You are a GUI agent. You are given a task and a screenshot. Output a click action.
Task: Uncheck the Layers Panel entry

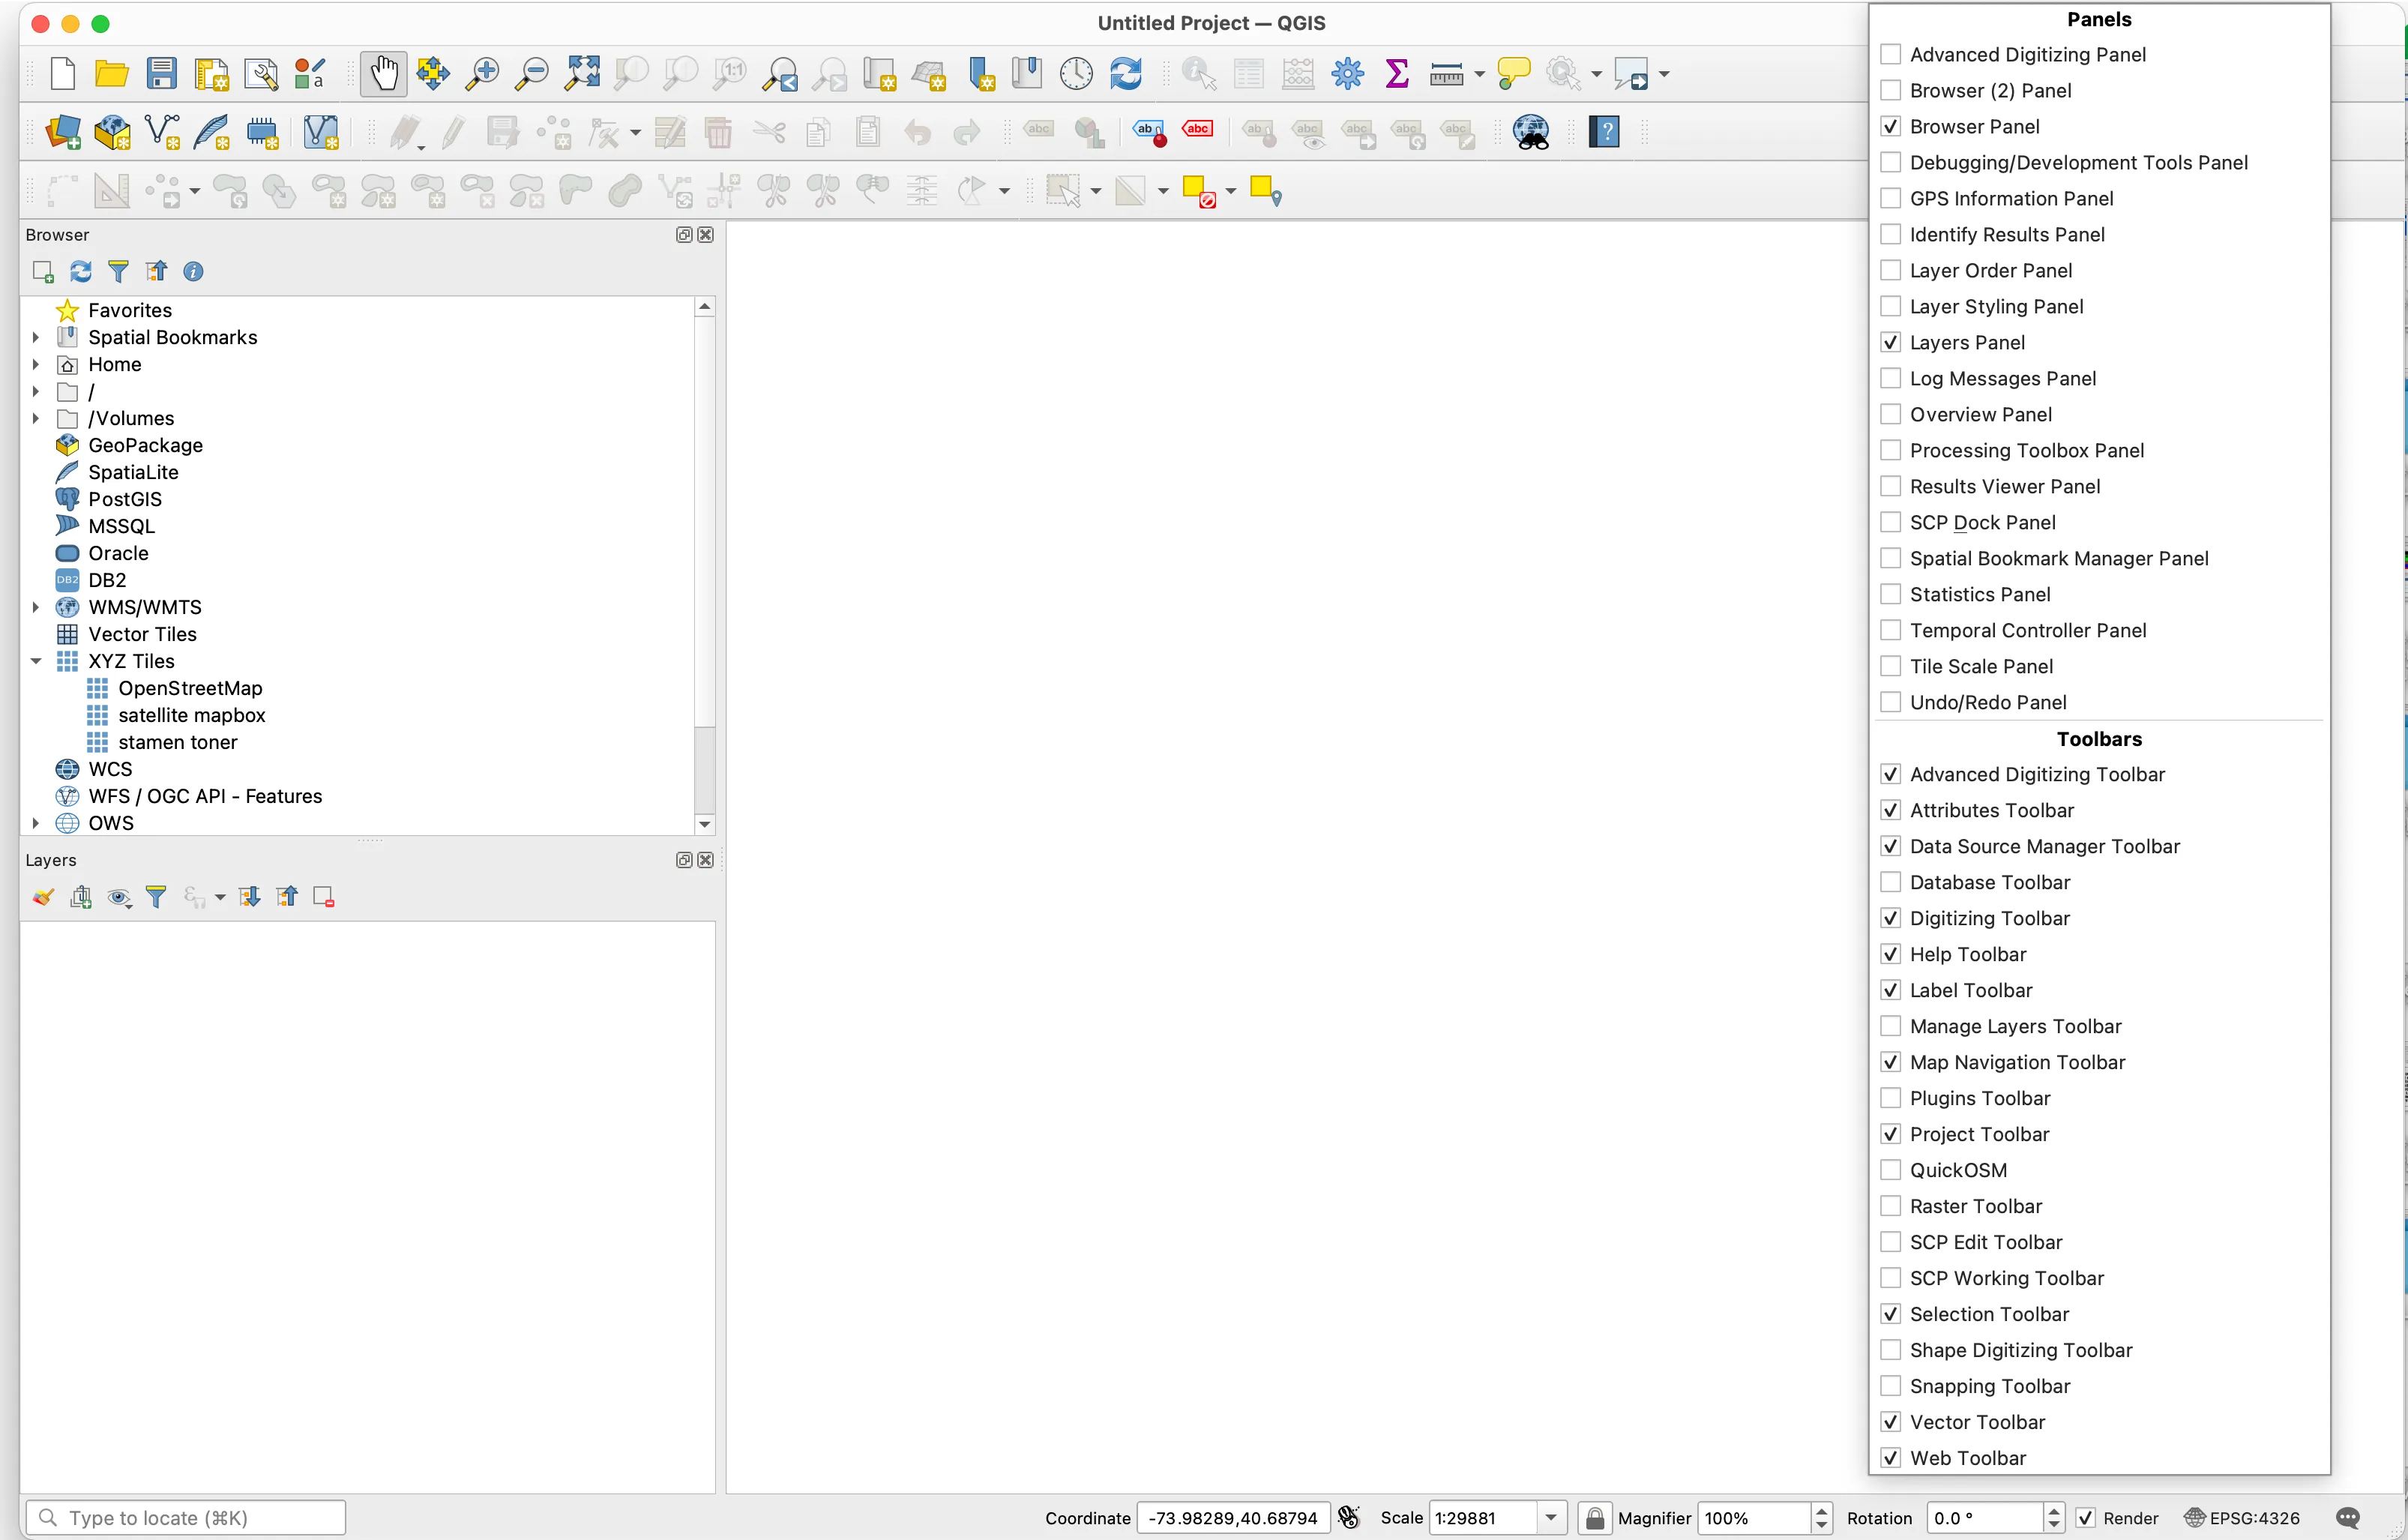coord(1891,341)
